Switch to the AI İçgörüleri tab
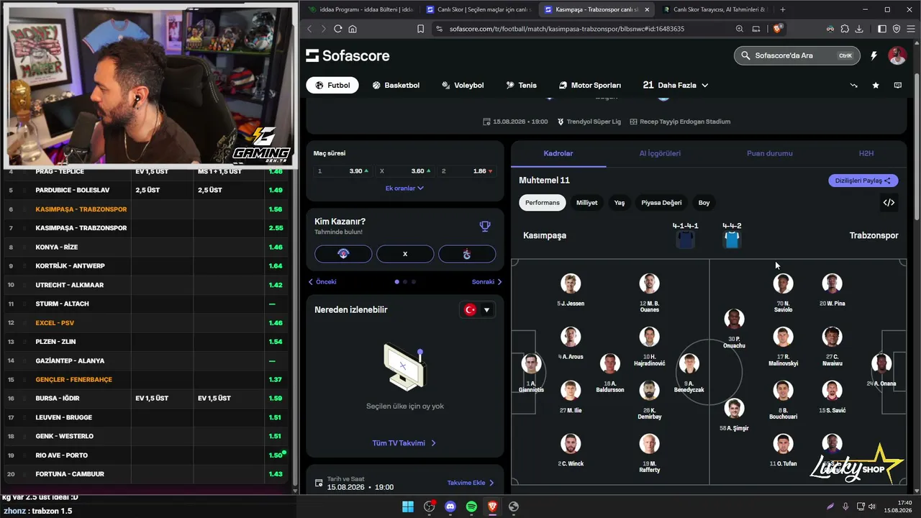 click(x=660, y=153)
